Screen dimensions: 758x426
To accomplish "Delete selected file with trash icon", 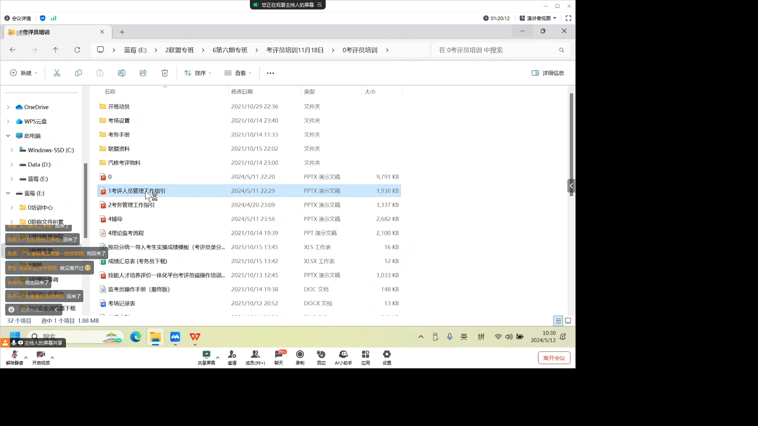I will (165, 73).
